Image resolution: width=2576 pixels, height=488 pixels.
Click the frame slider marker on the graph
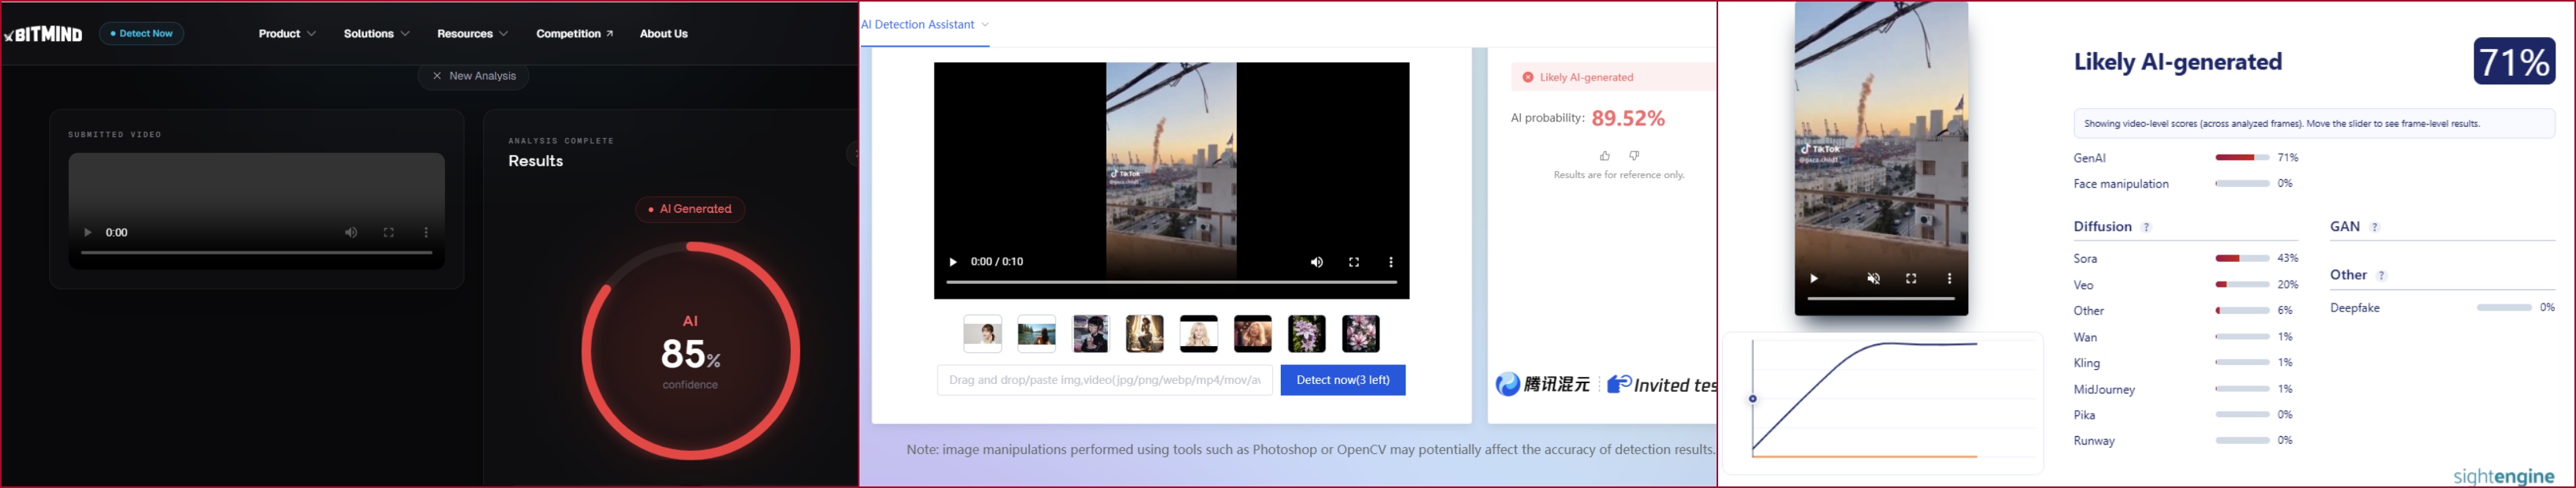(x=1753, y=399)
